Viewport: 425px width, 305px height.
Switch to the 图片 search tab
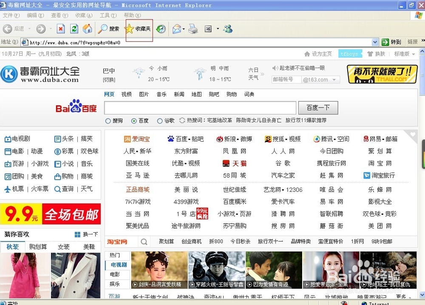(144, 94)
